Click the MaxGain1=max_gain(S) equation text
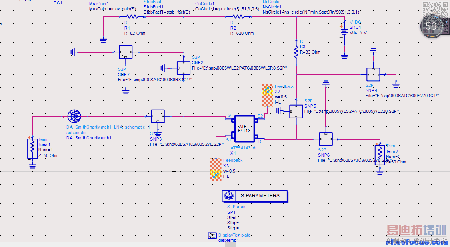Image resolution: width=450 pixels, height=247 pixels. pyautogui.click(x=112, y=9)
